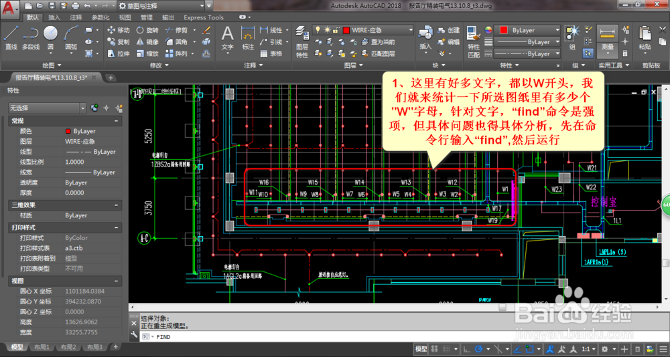Click the Move (移动) tool
Screen dimensions: 670x357
[x=119, y=30]
